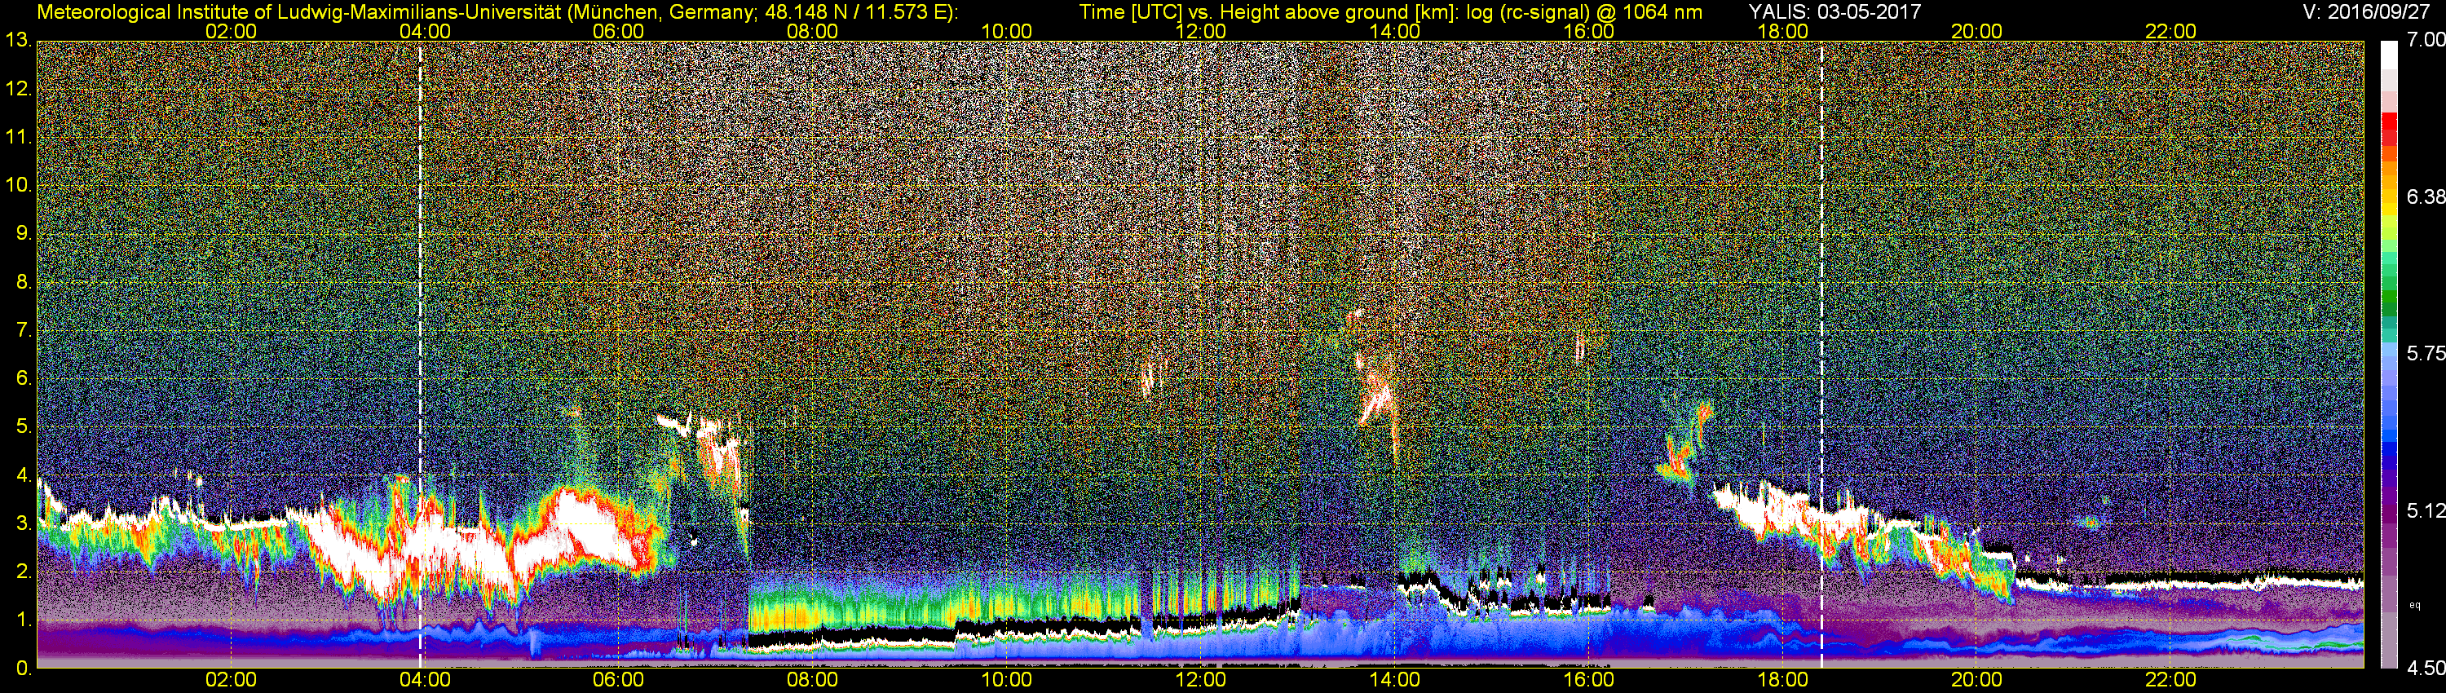Click the 'log (rc-signal) @ 1064 nm' text
Screen dimensions: 2446x693
1585,11
